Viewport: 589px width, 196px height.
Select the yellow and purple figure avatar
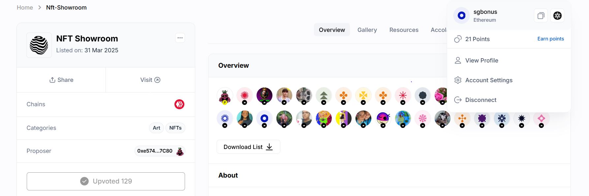click(344, 119)
